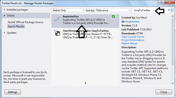Click the Report Abuse link

point(129,43)
